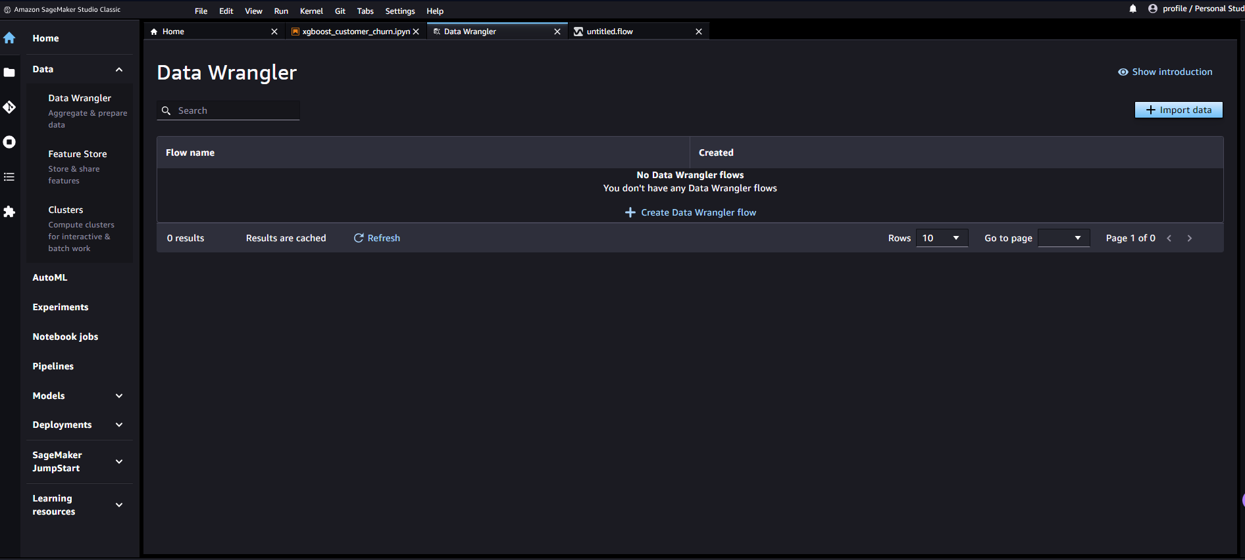Click the Refresh button

377,238
